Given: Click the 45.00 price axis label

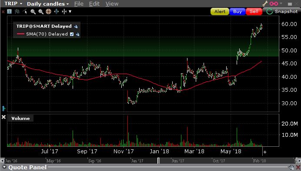Looking at the screenshot, I should (x=289, y=64).
